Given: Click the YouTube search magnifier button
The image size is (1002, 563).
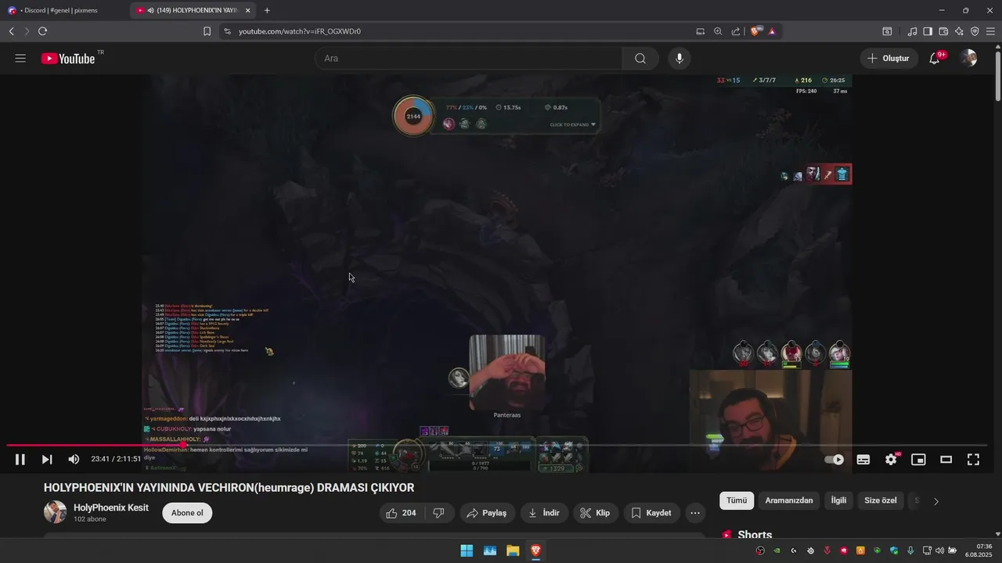Looking at the screenshot, I should (640, 59).
